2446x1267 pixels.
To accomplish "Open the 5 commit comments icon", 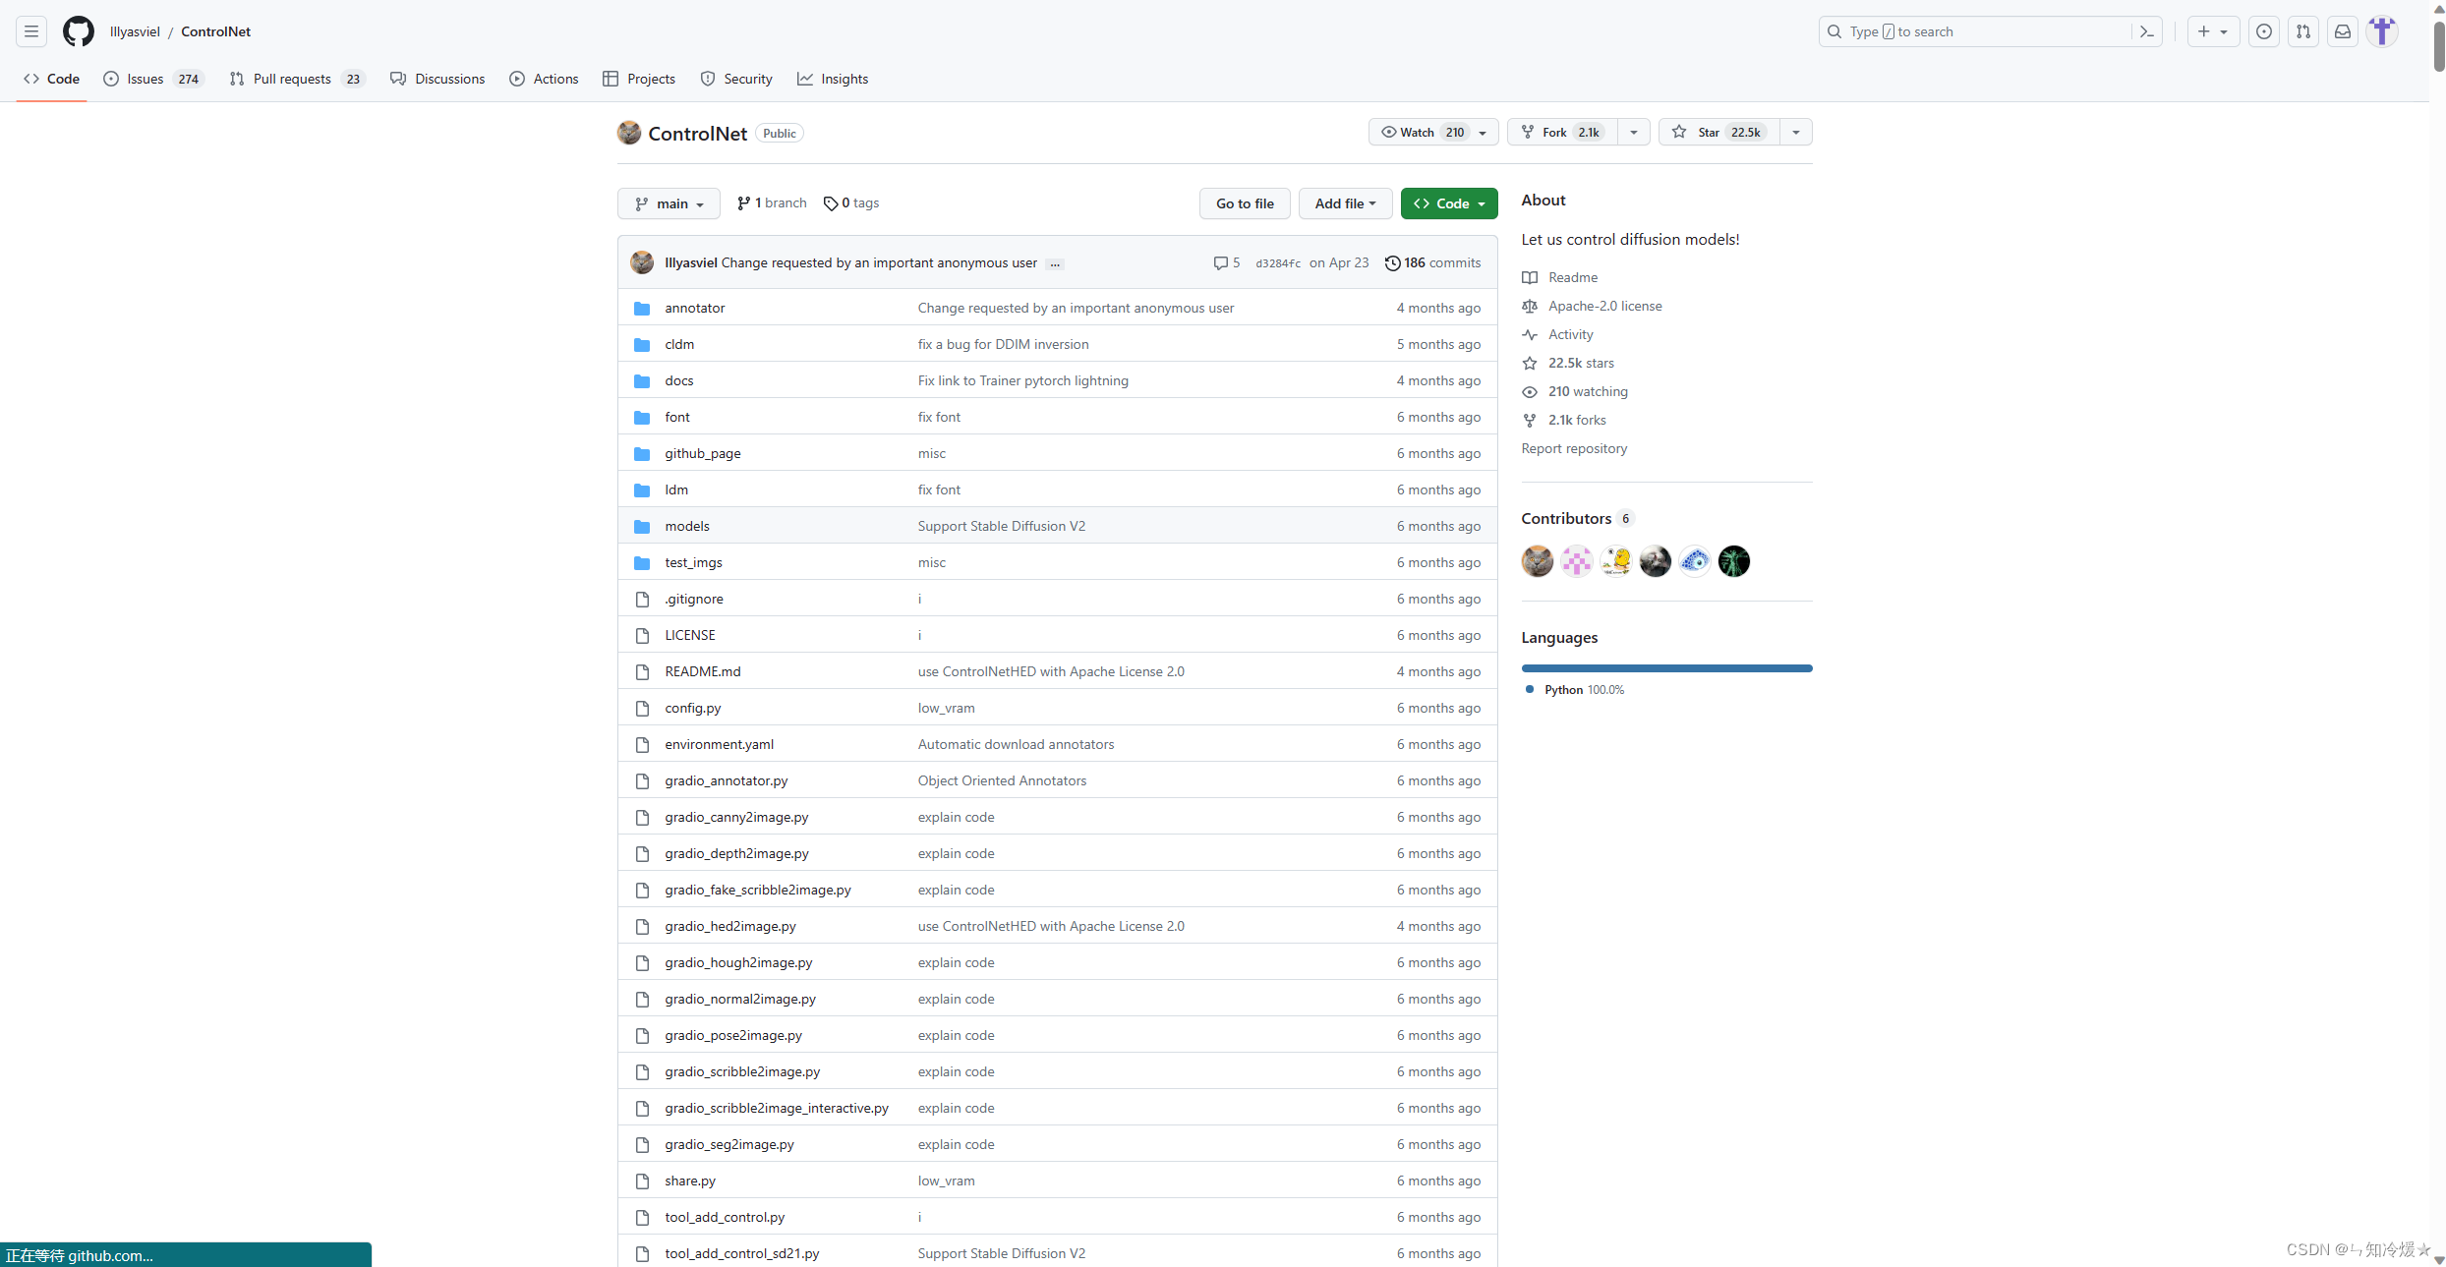I will [1227, 262].
